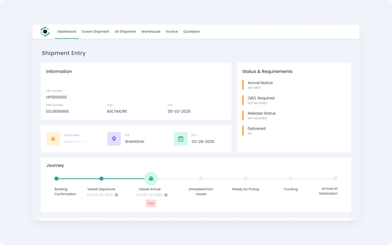The image size is (392, 245).
Task: Select the Unloaded from Vessel step marker
Action: click(201, 178)
